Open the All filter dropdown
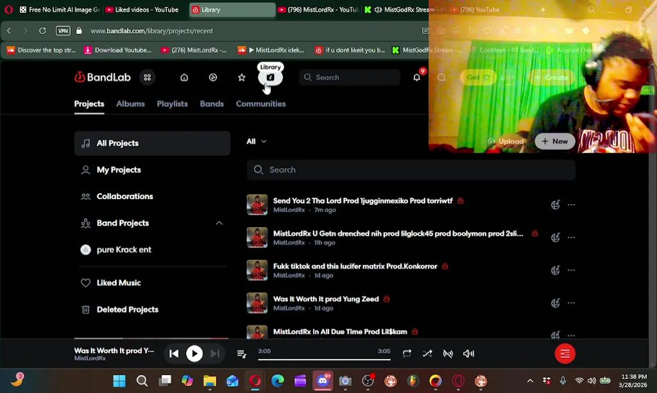Image resolution: width=657 pixels, height=393 pixels. point(256,141)
